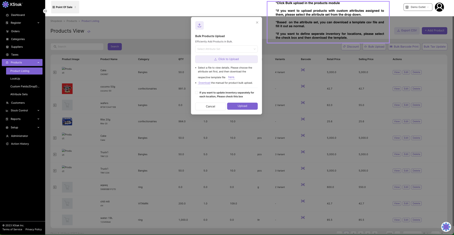The height and width of the screenshot is (235, 454).
Task: Click the Download manual link
Action: (204, 83)
